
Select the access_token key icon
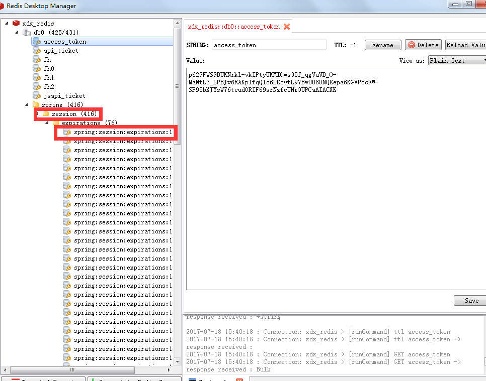point(36,41)
